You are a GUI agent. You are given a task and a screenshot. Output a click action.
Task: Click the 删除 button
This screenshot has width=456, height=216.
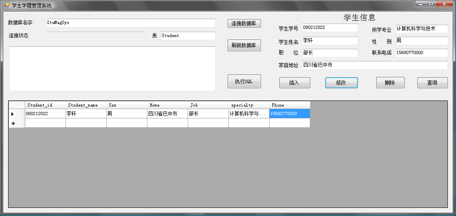[390, 83]
